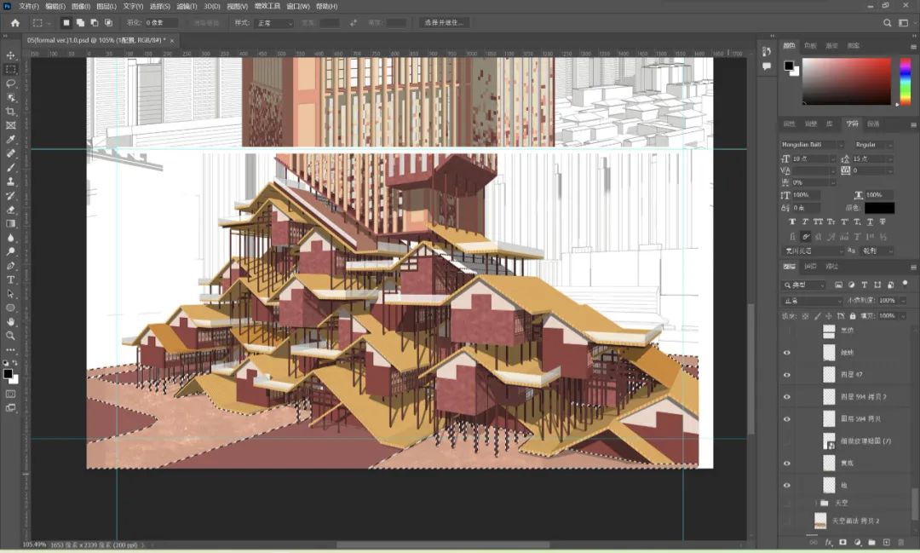
Task: Click the feather value input field
Action: (161, 23)
